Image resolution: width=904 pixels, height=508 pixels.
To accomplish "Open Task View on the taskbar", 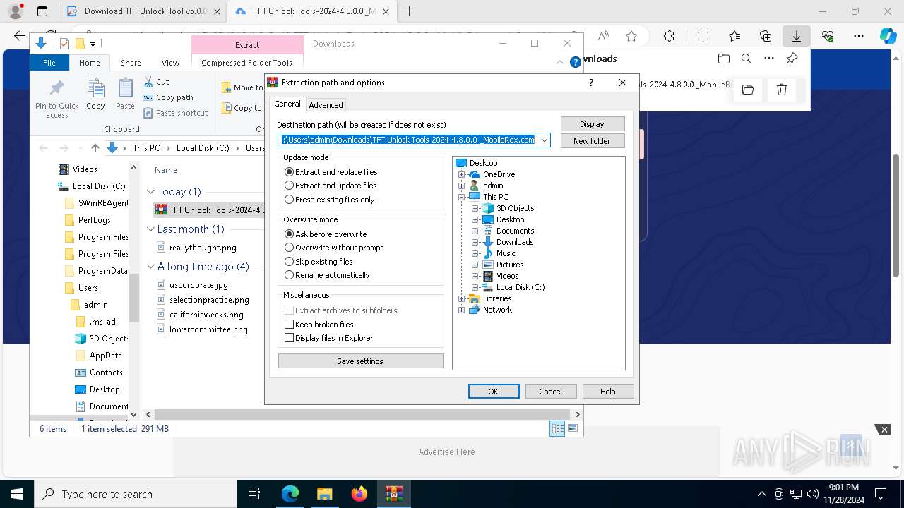I will click(x=254, y=494).
